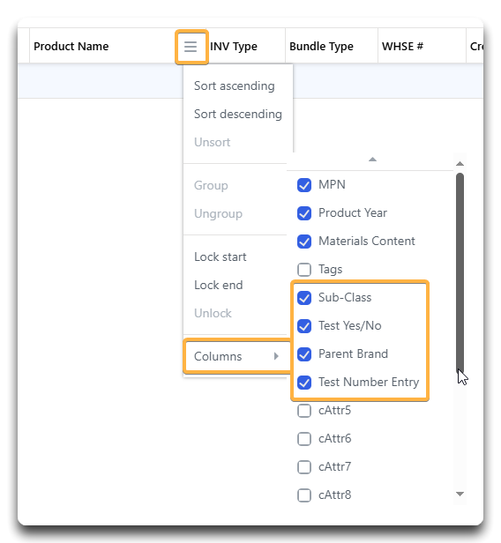
Task: Choose Sort descending option
Action: pos(238,114)
